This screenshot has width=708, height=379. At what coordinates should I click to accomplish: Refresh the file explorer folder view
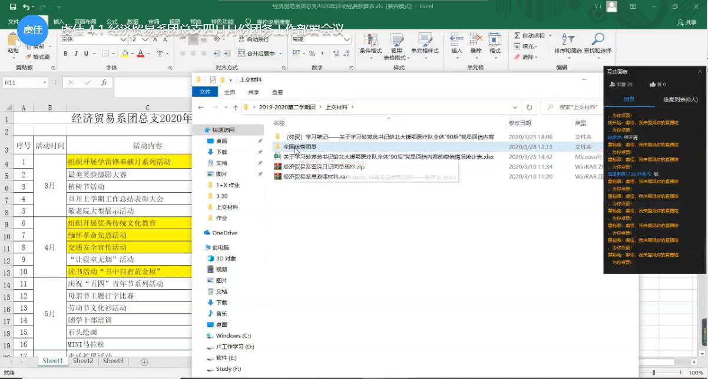529,108
